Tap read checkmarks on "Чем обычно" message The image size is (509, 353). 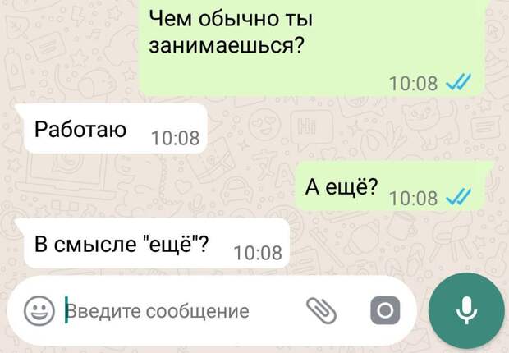(459, 82)
